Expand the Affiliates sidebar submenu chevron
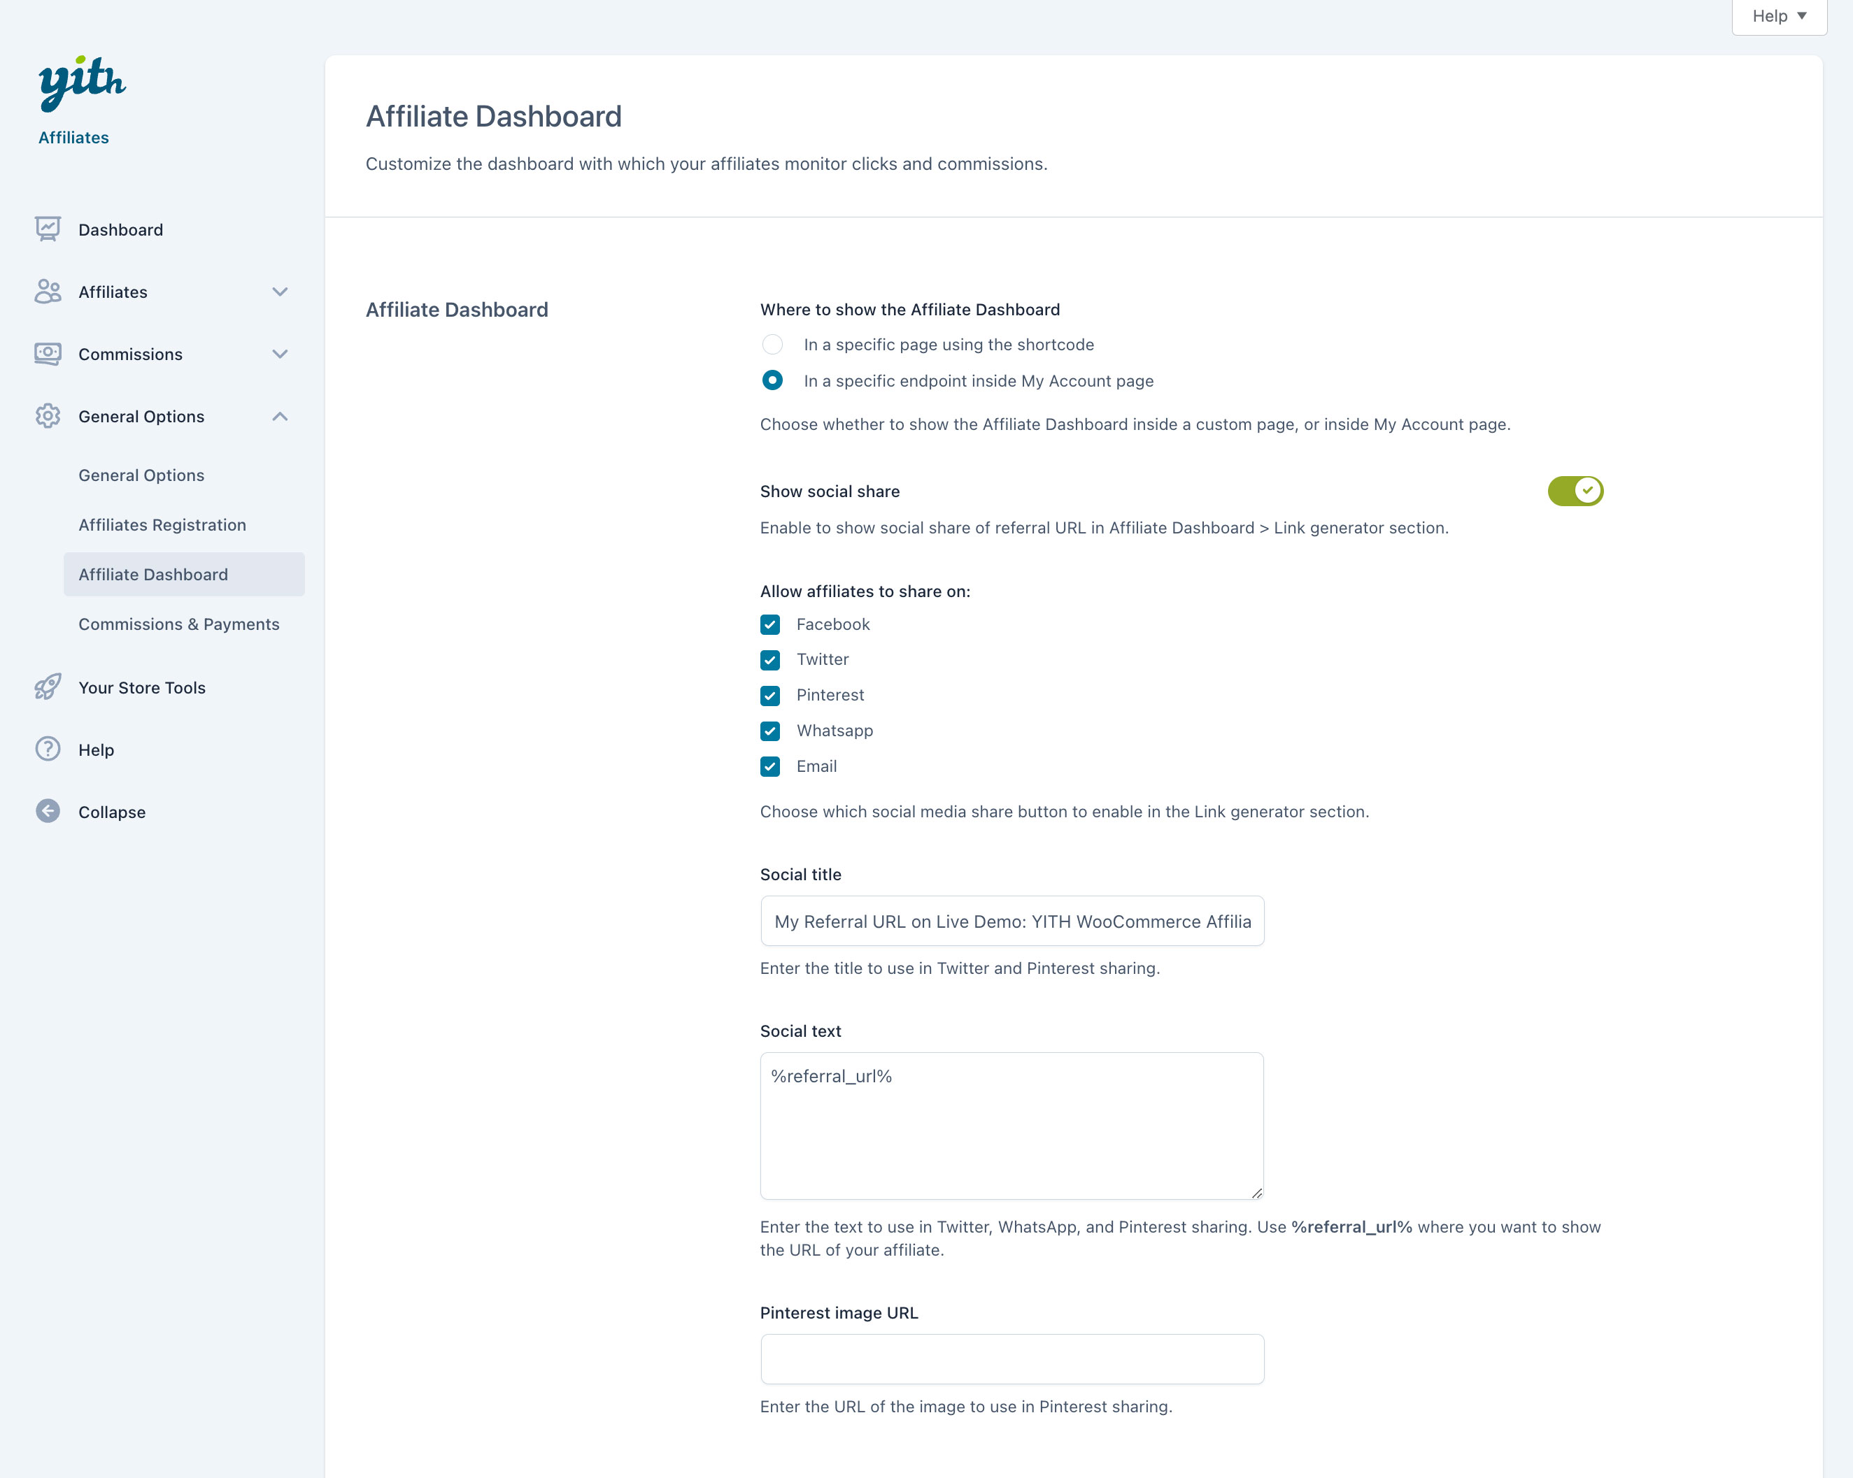This screenshot has width=1853, height=1478. coord(279,292)
